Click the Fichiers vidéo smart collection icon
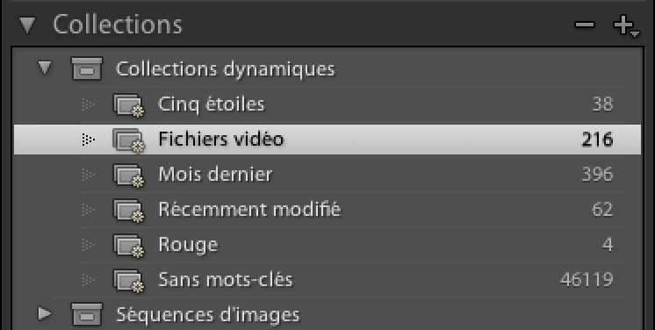The height and width of the screenshot is (330, 655). [x=129, y=140]
